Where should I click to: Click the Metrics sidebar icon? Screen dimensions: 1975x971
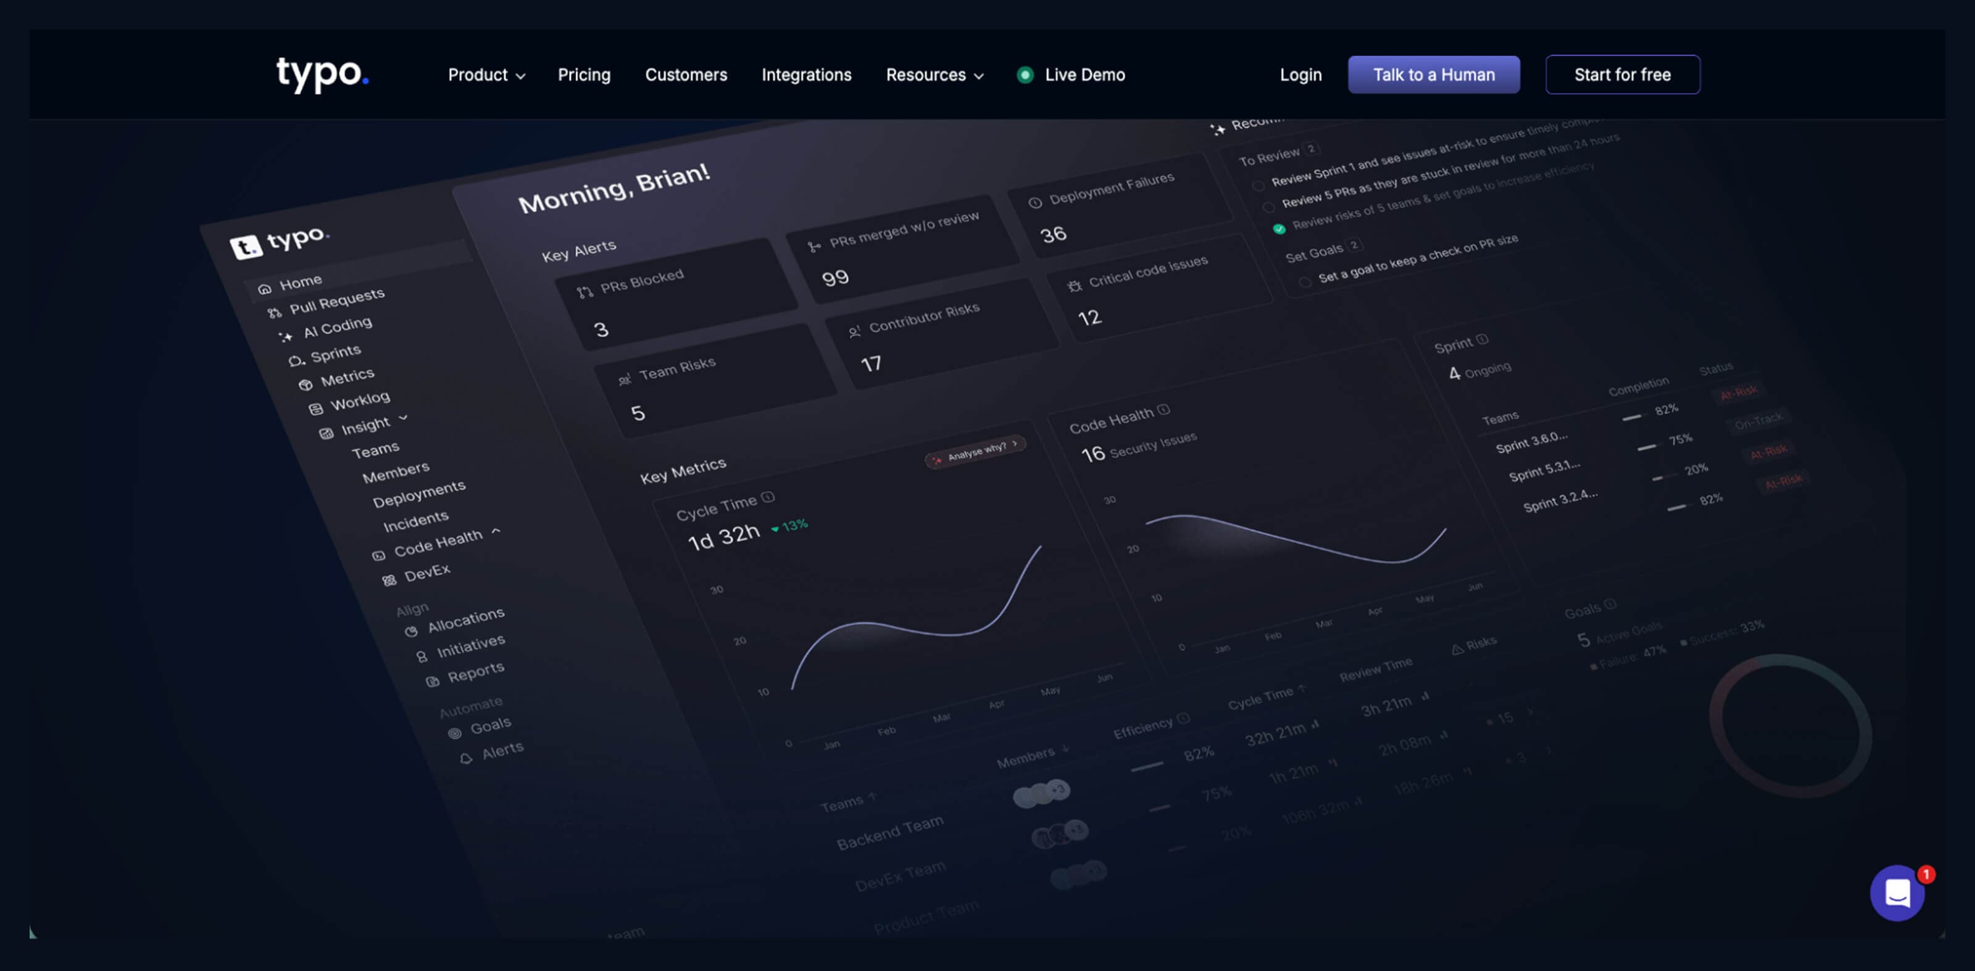coord(305,385)
